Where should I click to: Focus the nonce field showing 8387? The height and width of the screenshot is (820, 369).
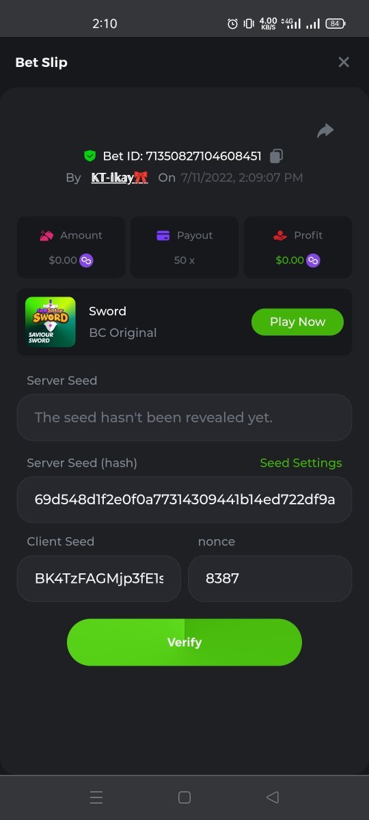270,579
